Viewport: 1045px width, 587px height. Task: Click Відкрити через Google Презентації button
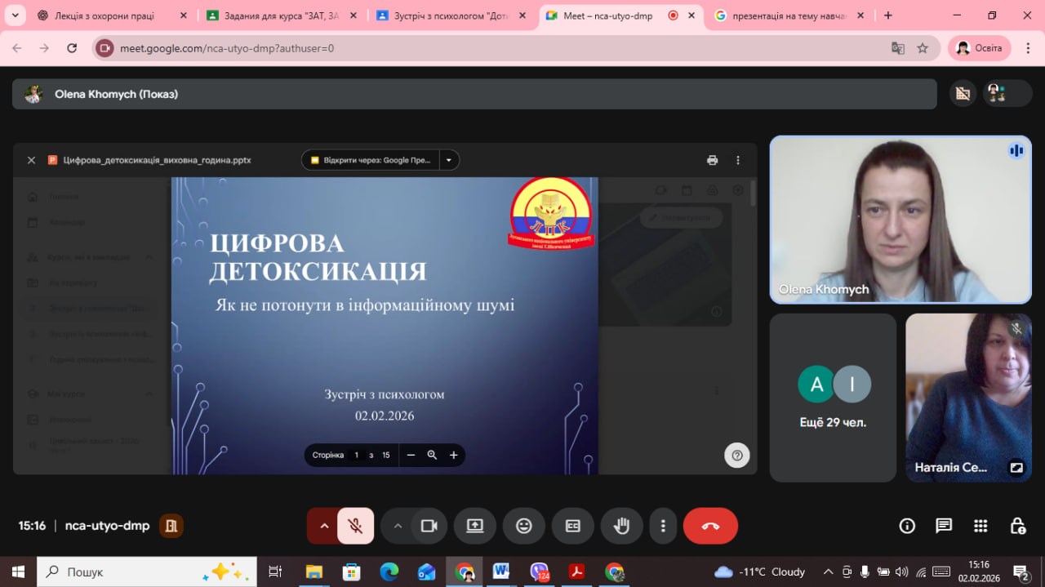371,160
